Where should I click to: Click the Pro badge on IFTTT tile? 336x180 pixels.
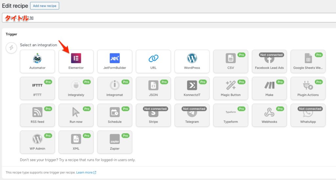pyautogui.click(x=48, y=82)
